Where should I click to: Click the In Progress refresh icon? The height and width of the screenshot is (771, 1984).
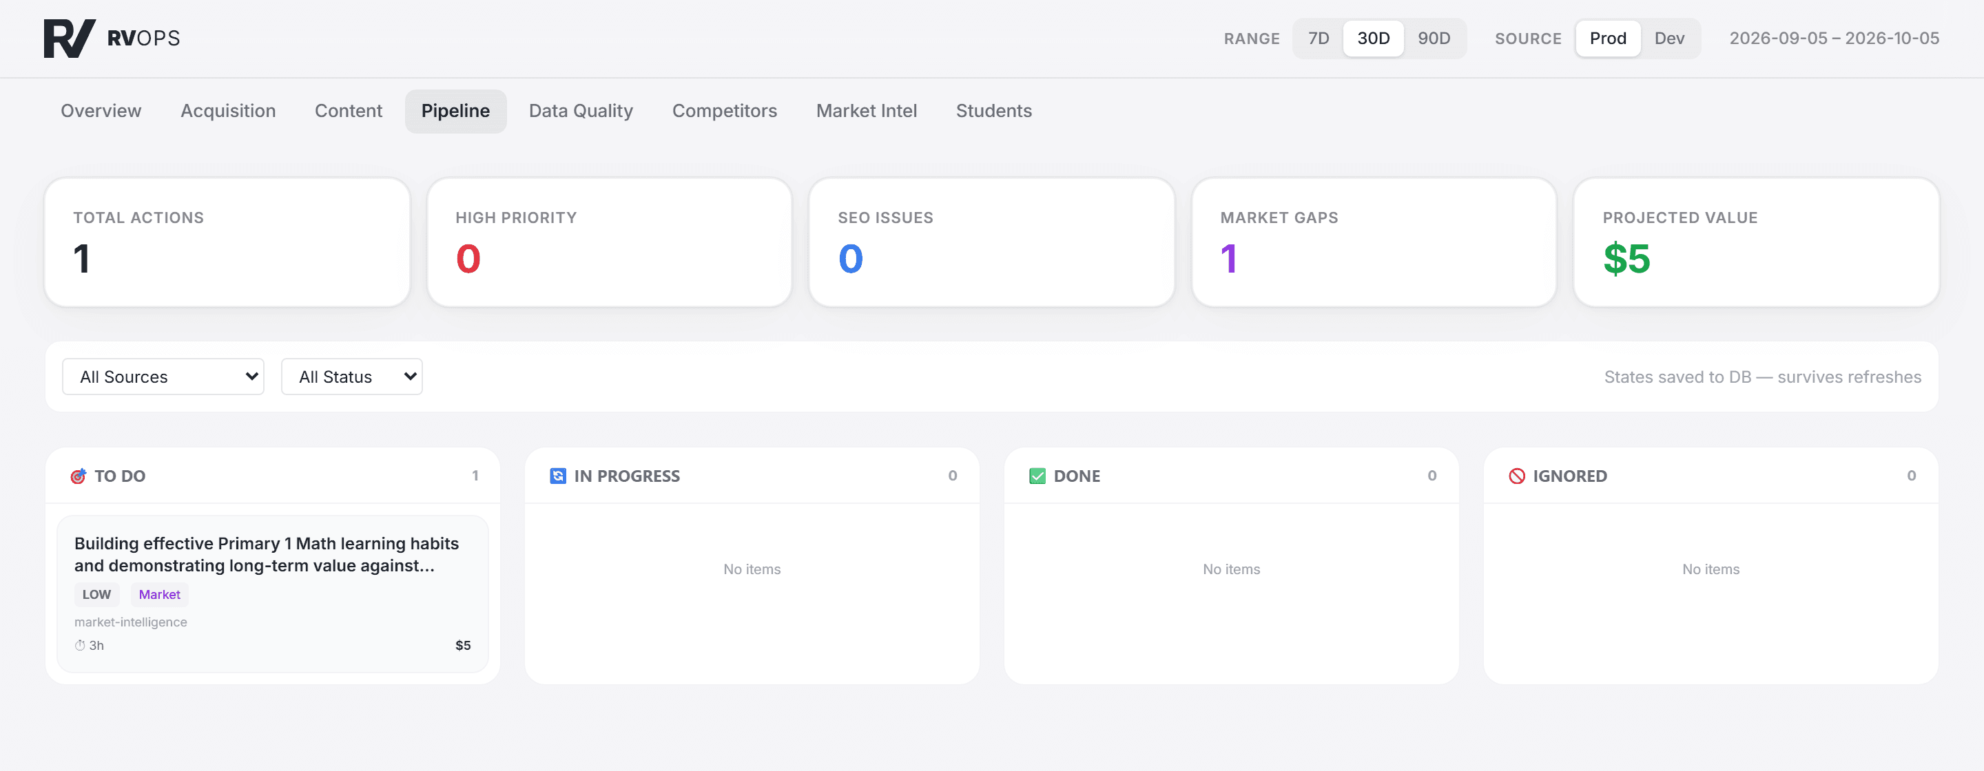tap(559, 476)
